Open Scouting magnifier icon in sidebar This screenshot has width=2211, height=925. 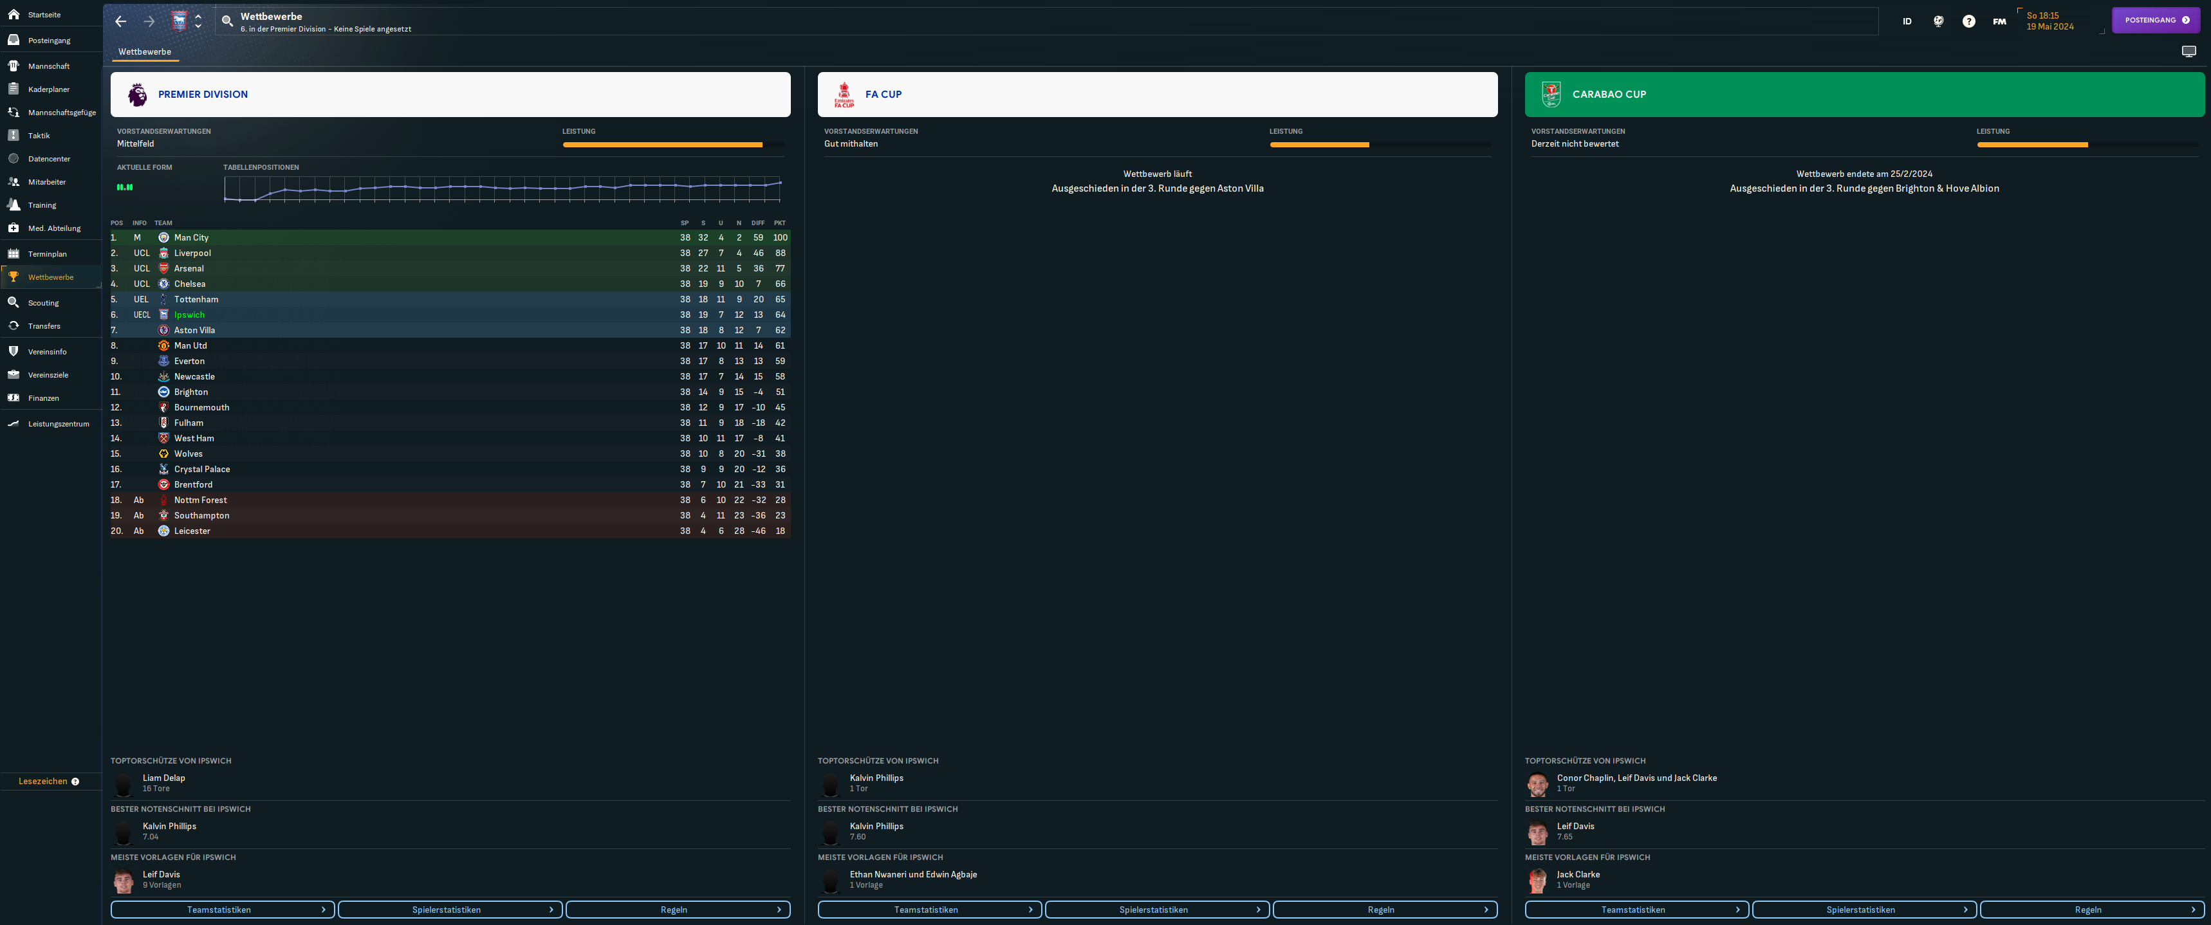[x=14, y=303]
